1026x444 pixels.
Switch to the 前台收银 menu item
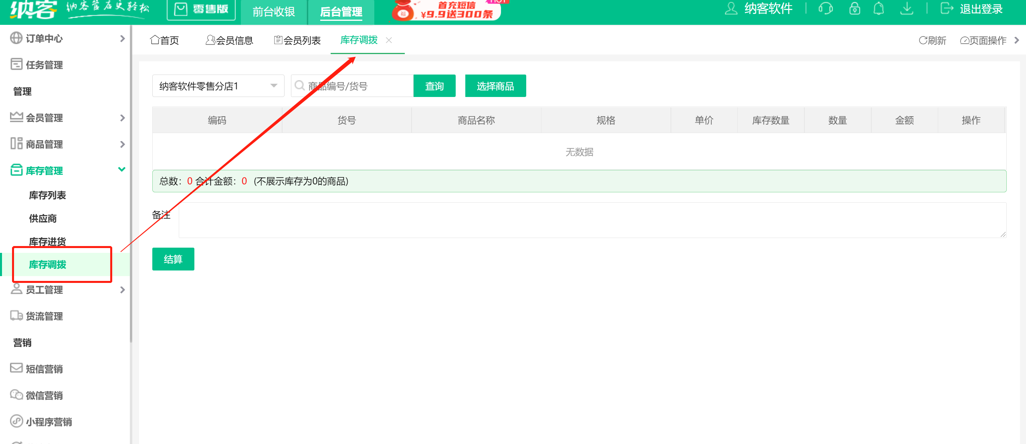click(x=274, y=12)
